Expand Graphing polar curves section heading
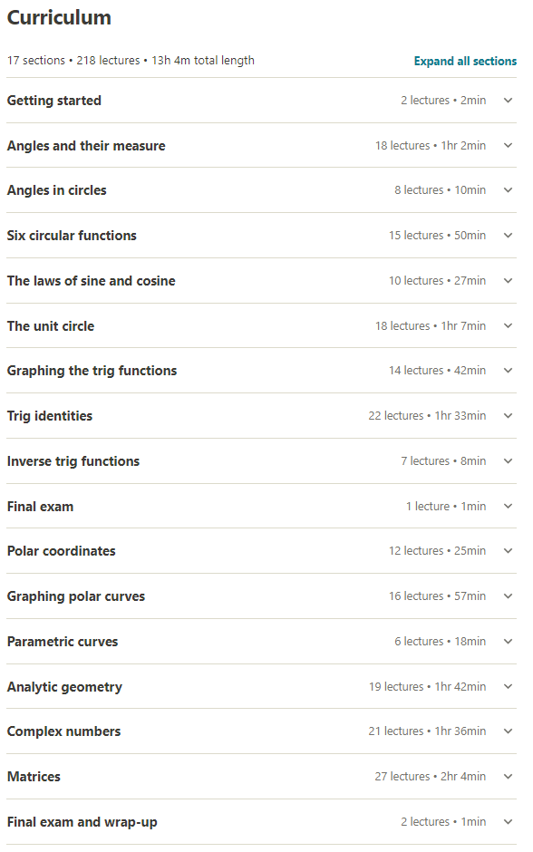Image resolution: width=533 pixels, height=852 pixels. pyautogui.click(x=76, y=596)
